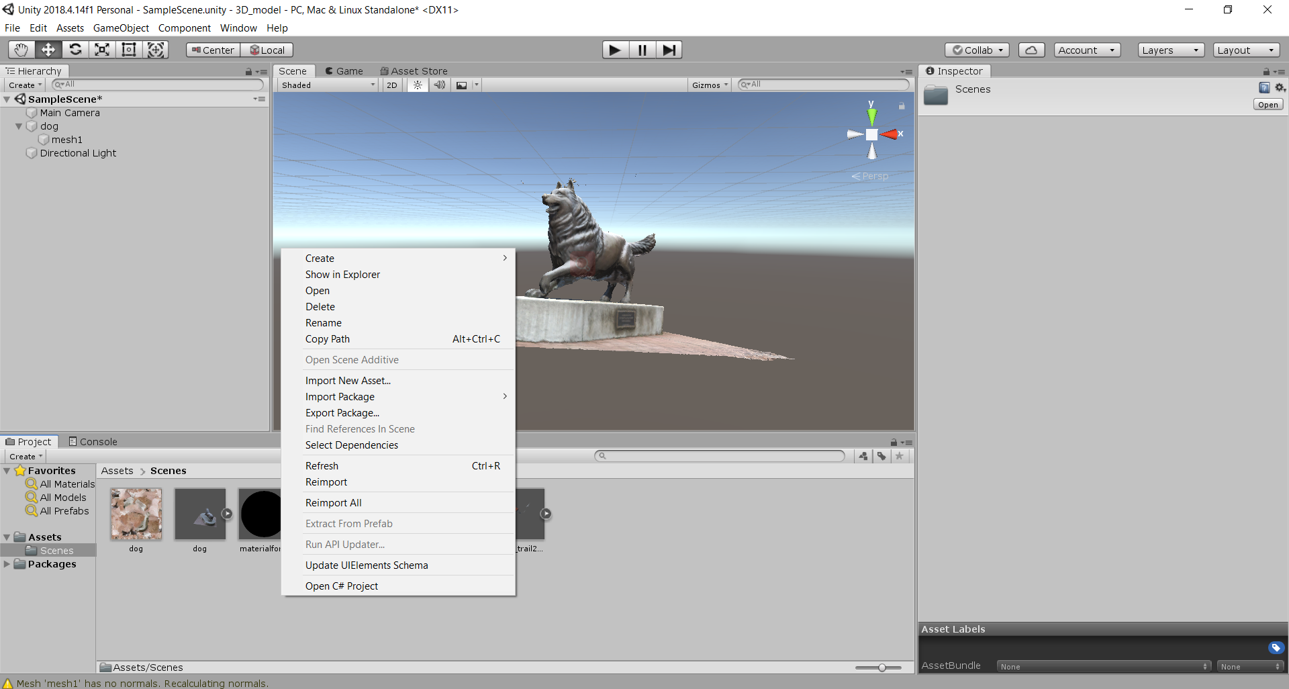Viewport: 1289px width, 689px height.
Task: Click the Open button in Inspector
Action: tap(1268, 105)
